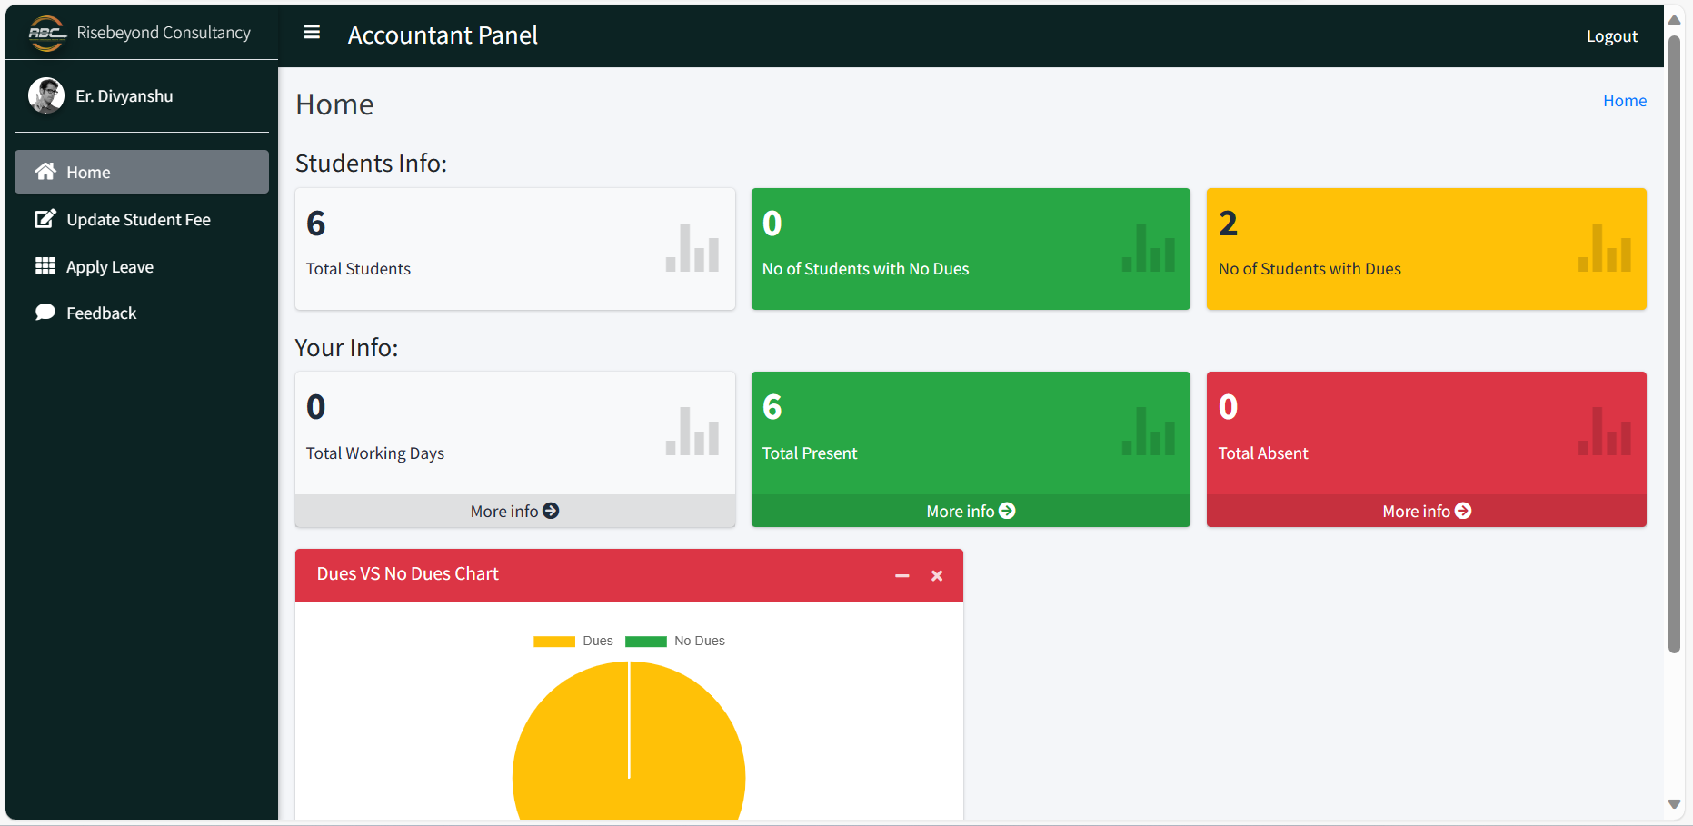Image resolution: width=1693 pixels, height=826 pixels.
Task: Click bar chart icon on Total Present card
Action: [1149, 431]
